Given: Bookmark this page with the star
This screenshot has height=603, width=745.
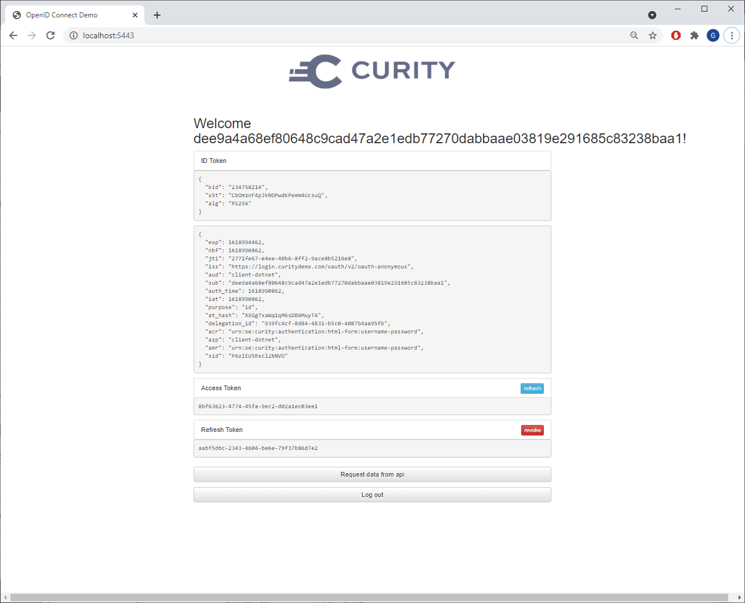Looking at the screenshot, I should tap(653, 35).
